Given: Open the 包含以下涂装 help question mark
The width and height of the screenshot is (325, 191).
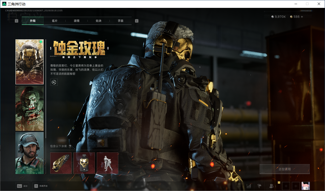Looking at the screenshot, I should (x=70, y=146).
